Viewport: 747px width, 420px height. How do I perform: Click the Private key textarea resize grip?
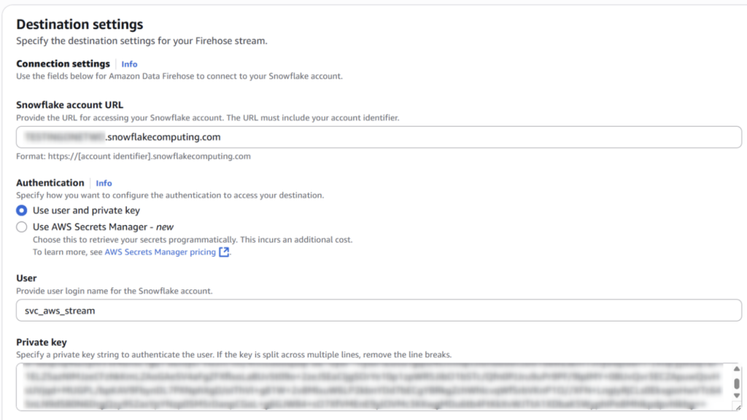click(738, 407)
